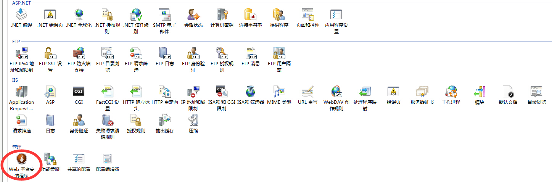Select the FTP 防火墙支持 icon

(x=79, y=53)
